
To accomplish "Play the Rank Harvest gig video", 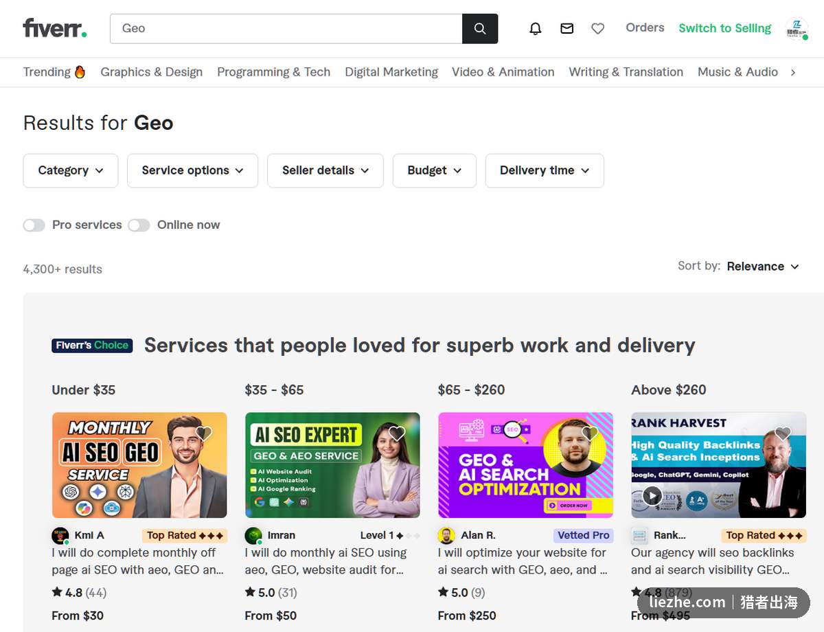I will pyautogui.click(x=652, y=496).
